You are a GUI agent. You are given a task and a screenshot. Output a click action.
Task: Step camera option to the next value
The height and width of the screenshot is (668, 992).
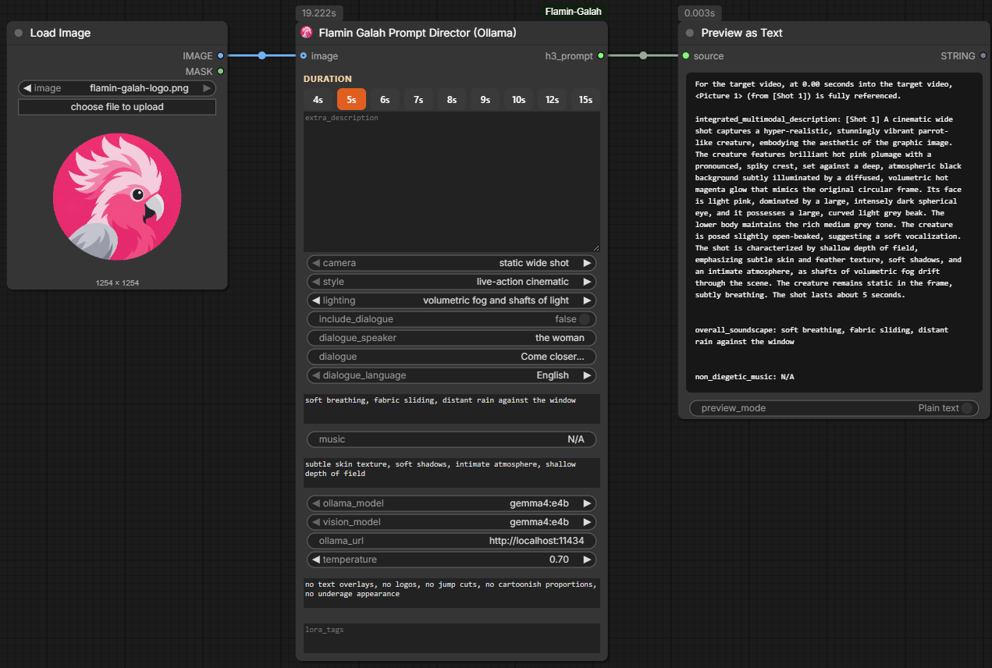(587, 263)
